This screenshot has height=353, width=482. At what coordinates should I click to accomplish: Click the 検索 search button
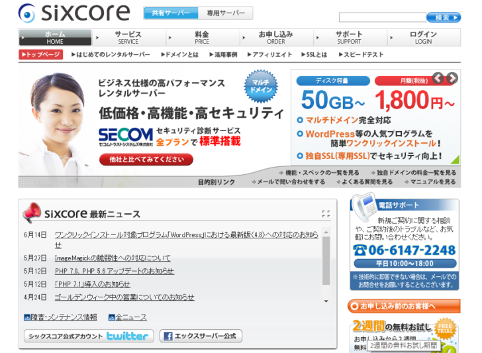click(444, 17)
